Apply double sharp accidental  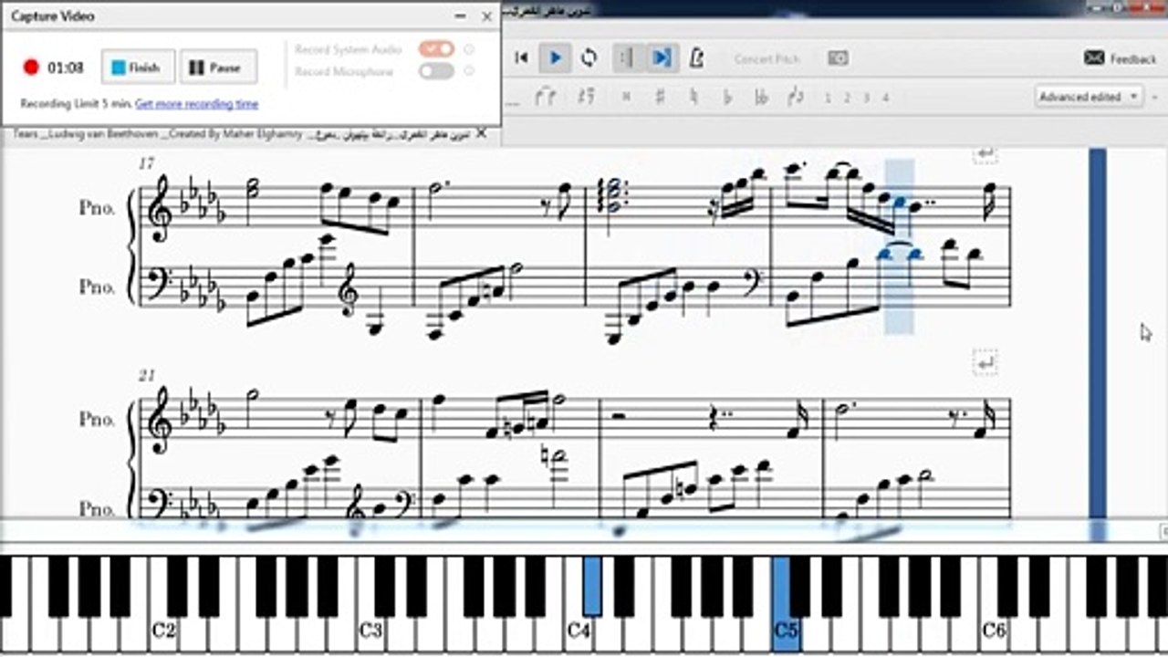point(626,97)
